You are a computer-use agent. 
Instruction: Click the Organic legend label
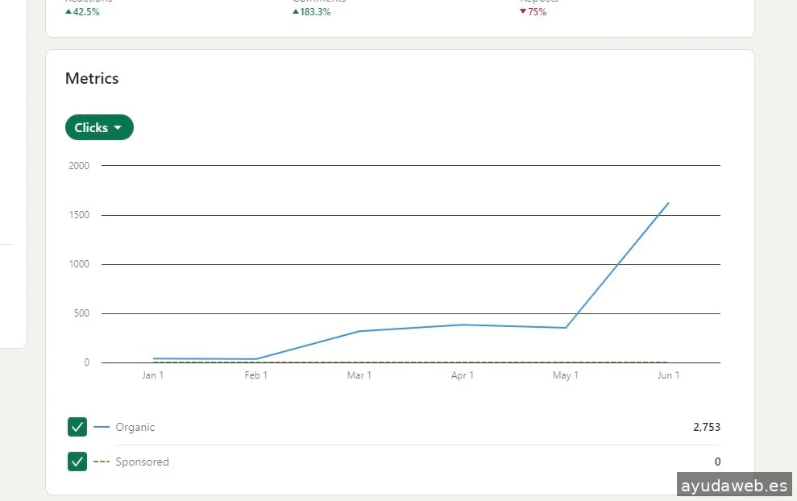tap(135, 427)
